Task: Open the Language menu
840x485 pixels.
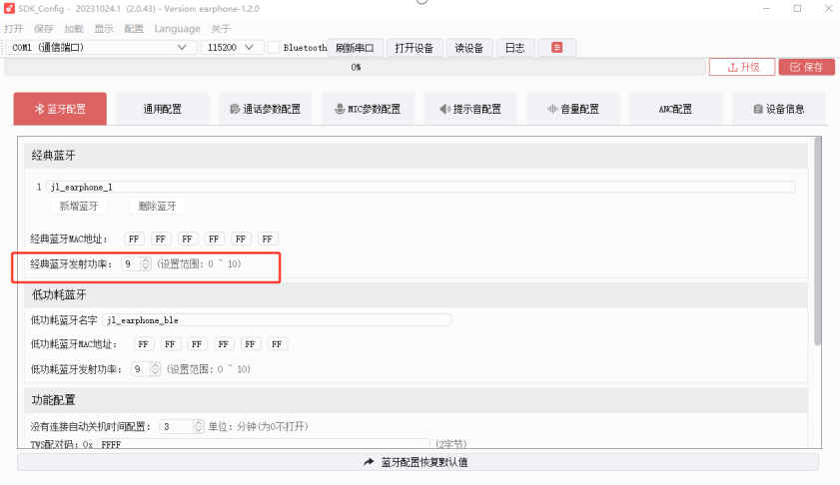Action: pyautogui.click(x=178, y=28)
